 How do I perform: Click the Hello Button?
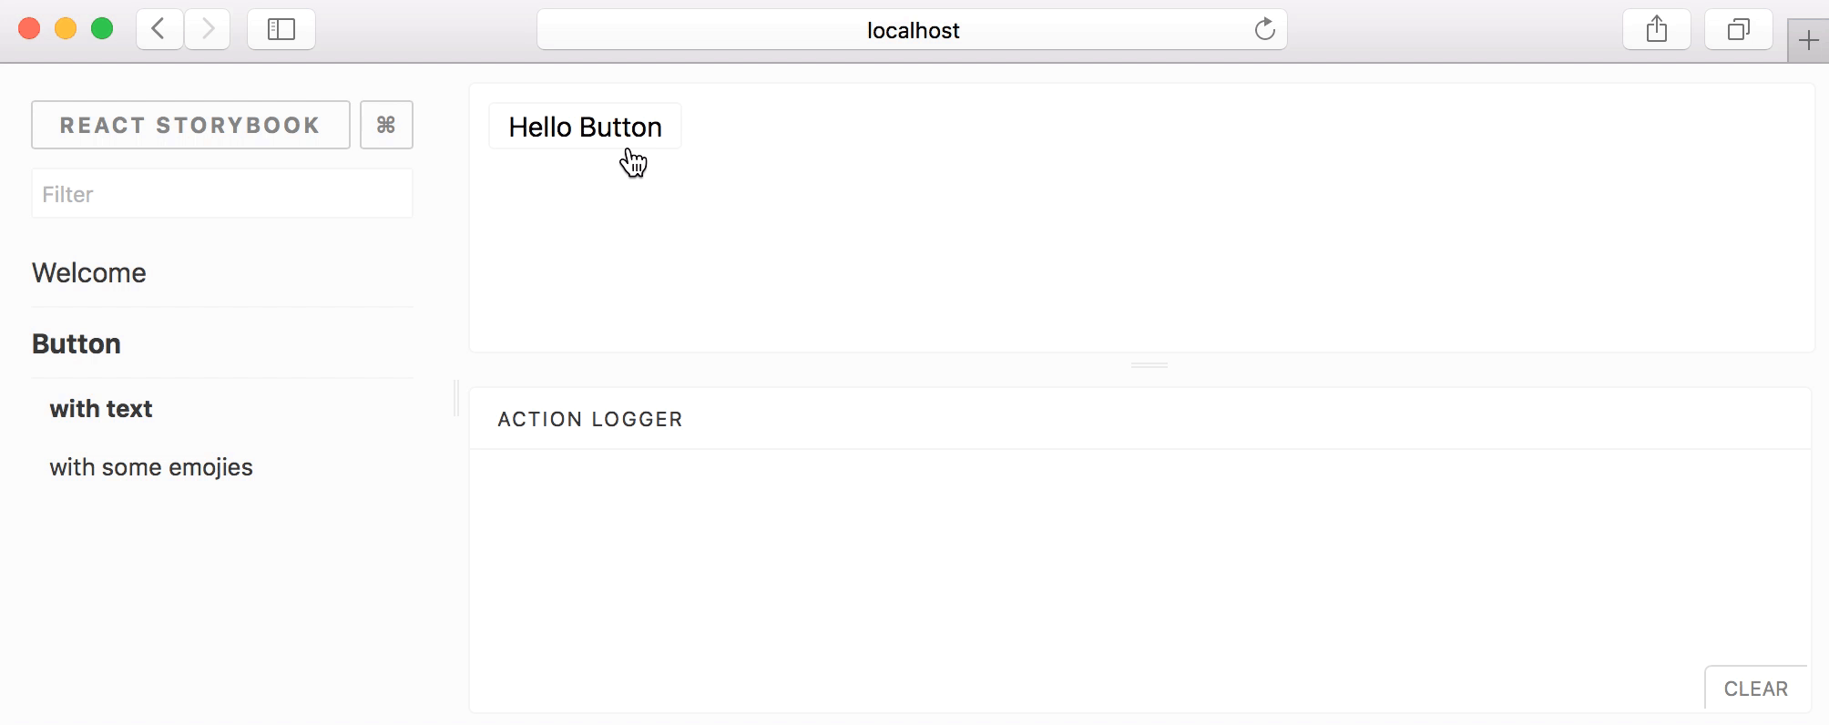click(x=585, y=127)
